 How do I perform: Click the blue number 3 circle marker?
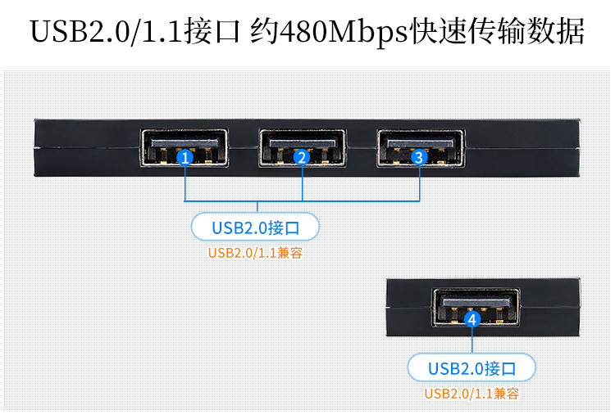pos(419,158)
